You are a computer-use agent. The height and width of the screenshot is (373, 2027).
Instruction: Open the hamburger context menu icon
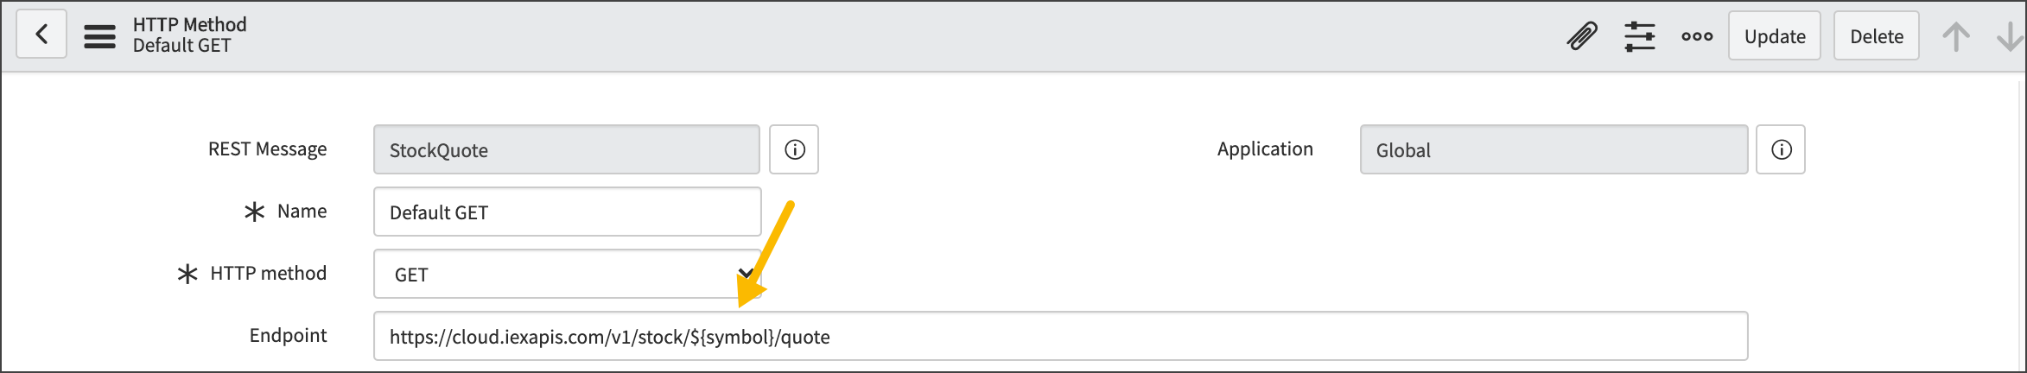[x=99, y=36]
